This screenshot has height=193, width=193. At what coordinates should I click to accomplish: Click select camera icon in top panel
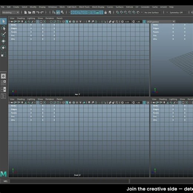click(x=12, y=22)
